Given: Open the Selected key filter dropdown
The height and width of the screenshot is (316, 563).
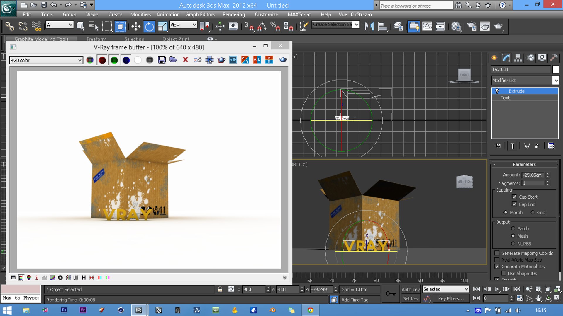Looking at the screenshot, I should click(x=446, y=289).
